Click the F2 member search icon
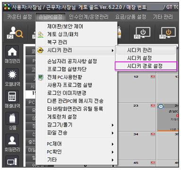Image resolution: width=181 pixels, height=170 pixels. point(15,33)
